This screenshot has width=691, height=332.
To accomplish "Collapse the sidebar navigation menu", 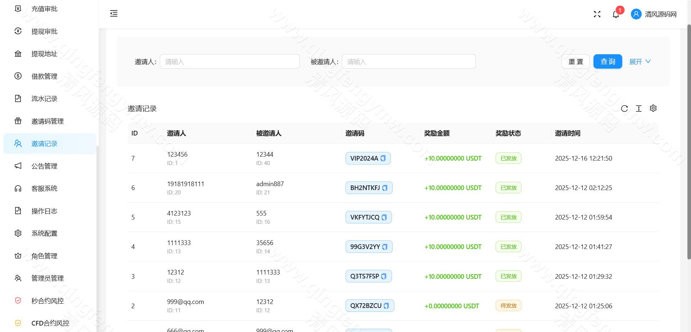I will pyautogui.click(x=114, y=13).
